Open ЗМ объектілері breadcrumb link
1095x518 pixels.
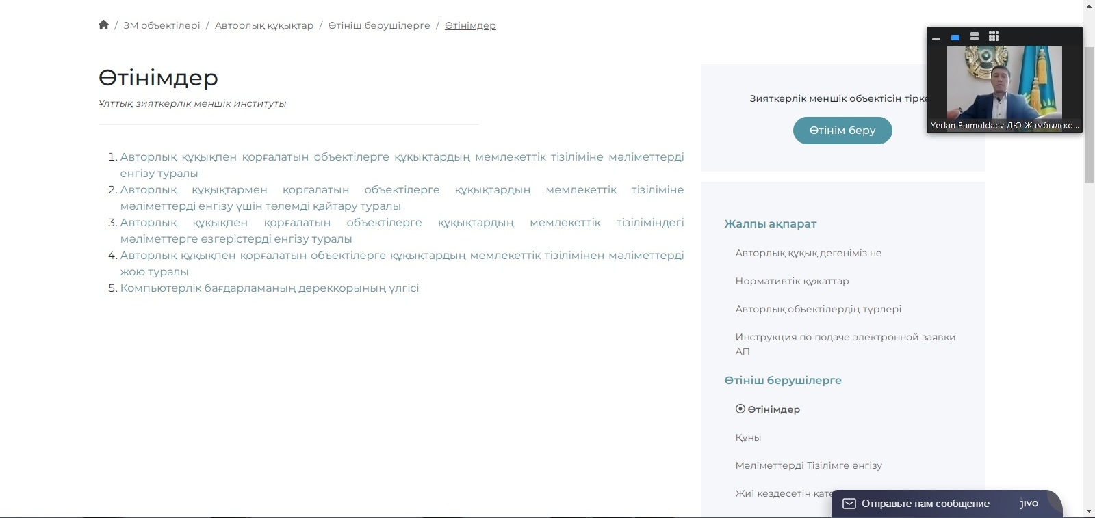(162, 25)
